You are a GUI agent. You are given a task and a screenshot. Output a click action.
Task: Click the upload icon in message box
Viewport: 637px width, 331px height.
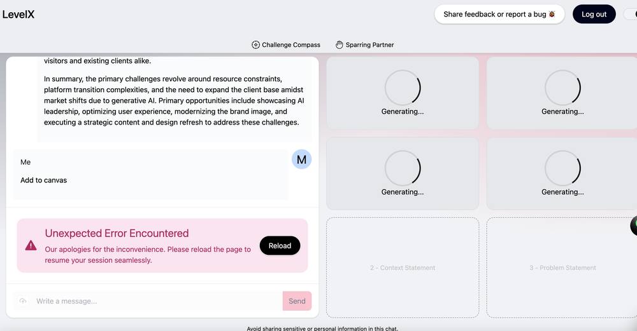pos(24,301)
